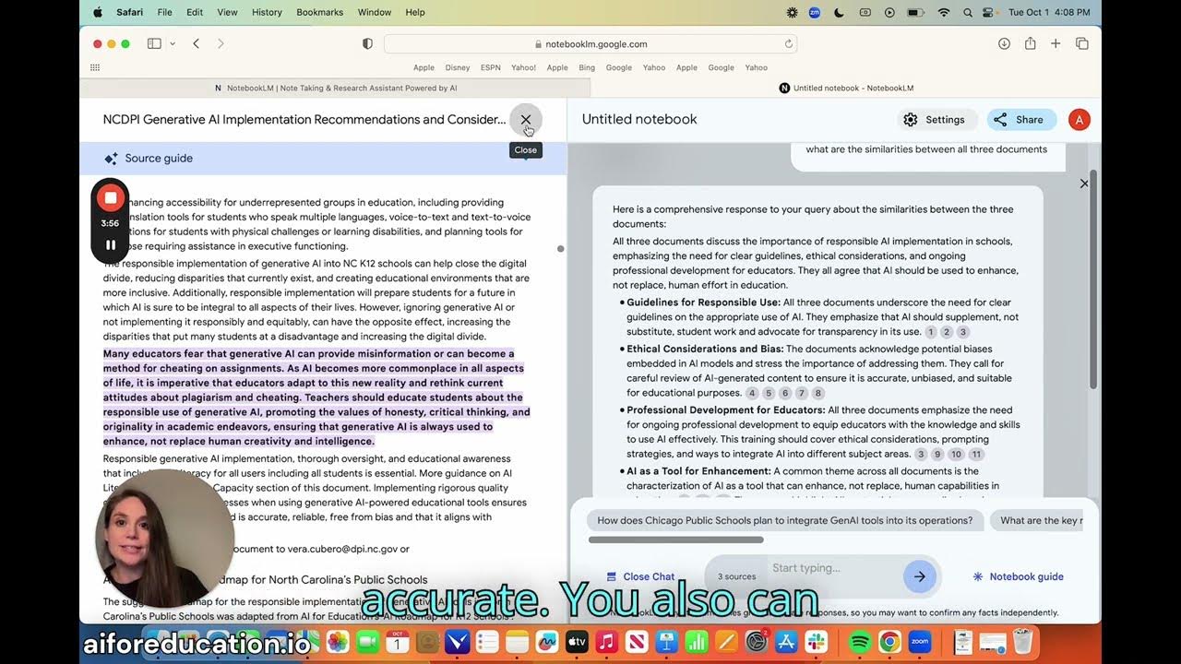This screenshot has height=664, width=1181.
Task: Open the File menu
Action: [x=164, y=12]
